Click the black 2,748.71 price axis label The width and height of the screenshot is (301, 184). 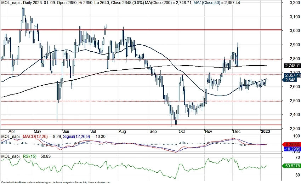pos(292,66)
